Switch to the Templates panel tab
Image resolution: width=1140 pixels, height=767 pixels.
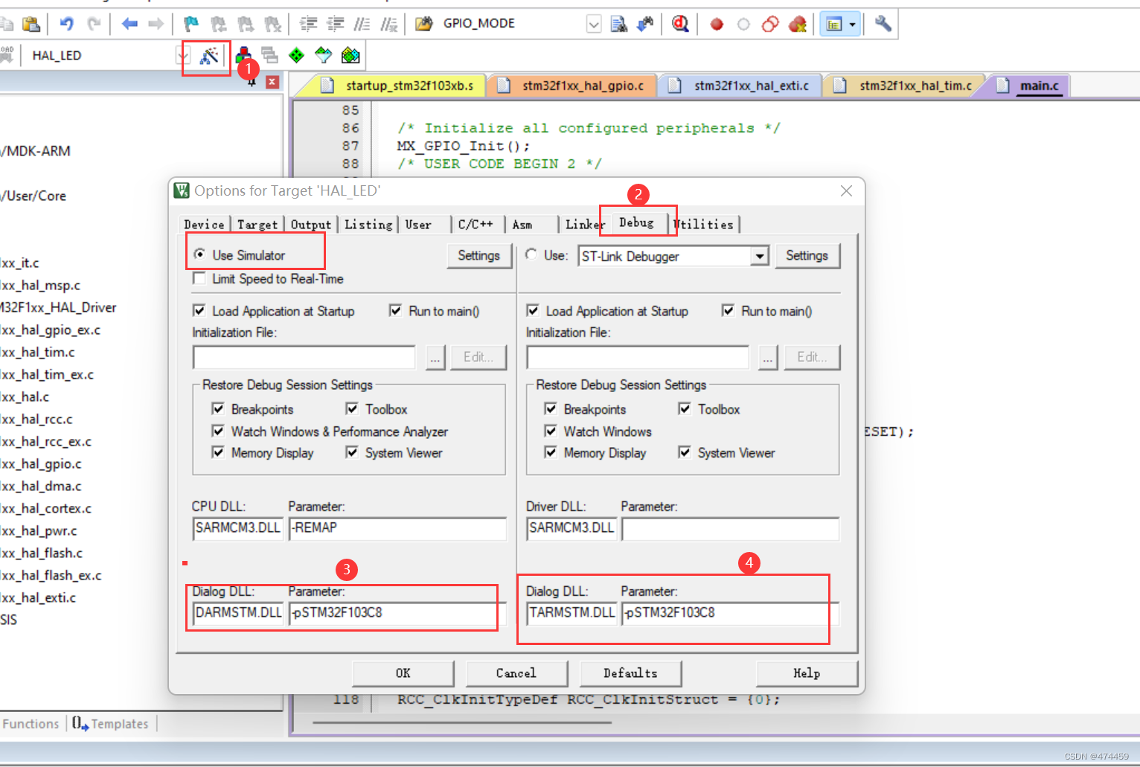(x=111, y=724)
